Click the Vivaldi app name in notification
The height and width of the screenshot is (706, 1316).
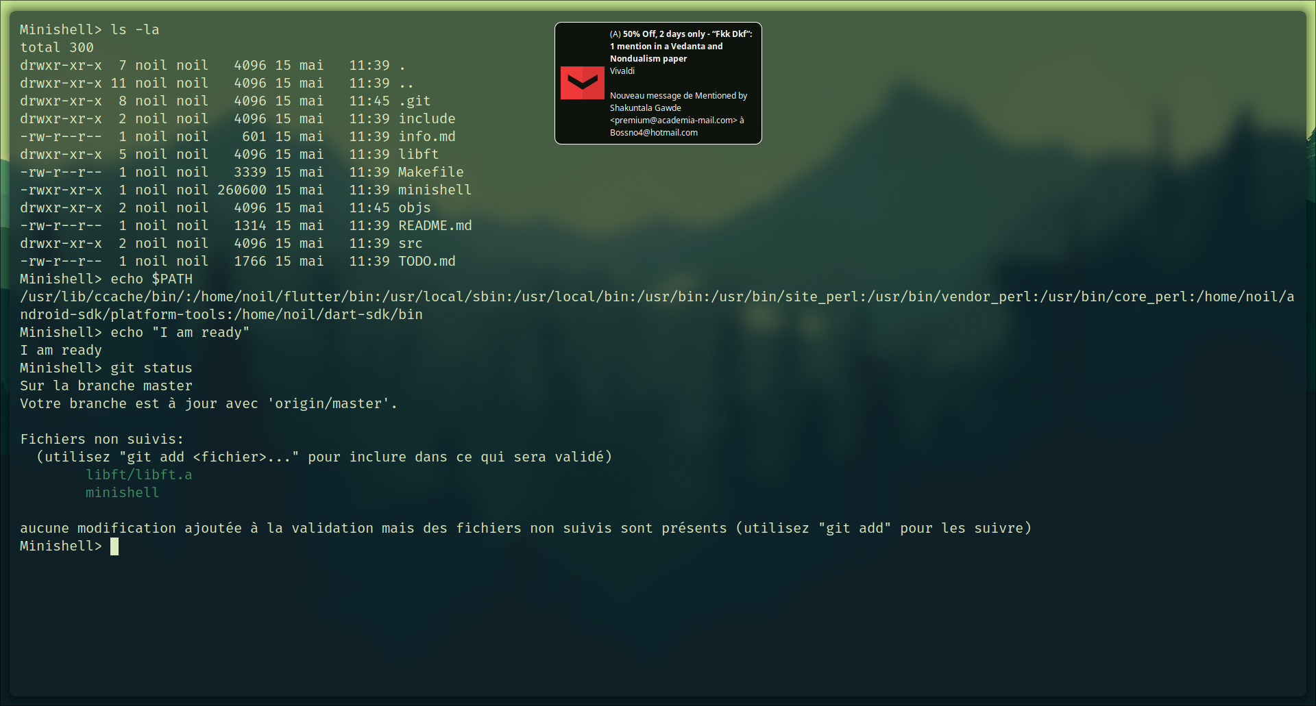pos(622,71)
